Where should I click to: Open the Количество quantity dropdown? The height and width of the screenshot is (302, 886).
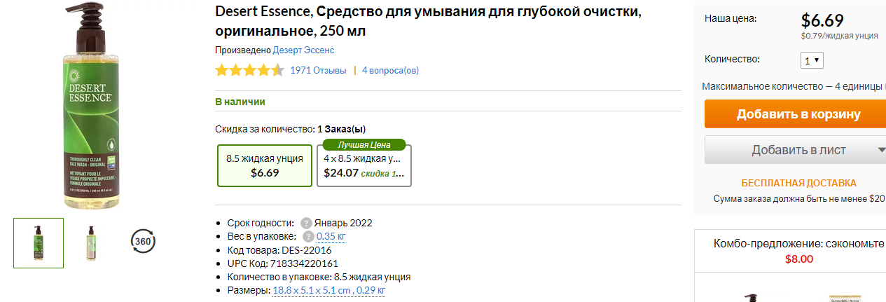click(812, 60)
